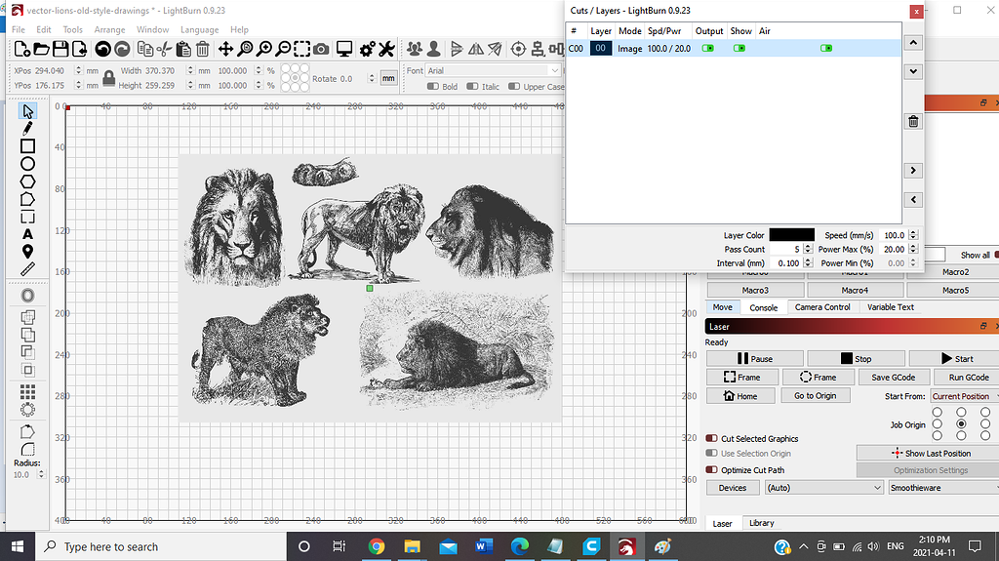The height and width of the screenshot is (561, 999).
Task: Click the Home button
Action: 740,396
